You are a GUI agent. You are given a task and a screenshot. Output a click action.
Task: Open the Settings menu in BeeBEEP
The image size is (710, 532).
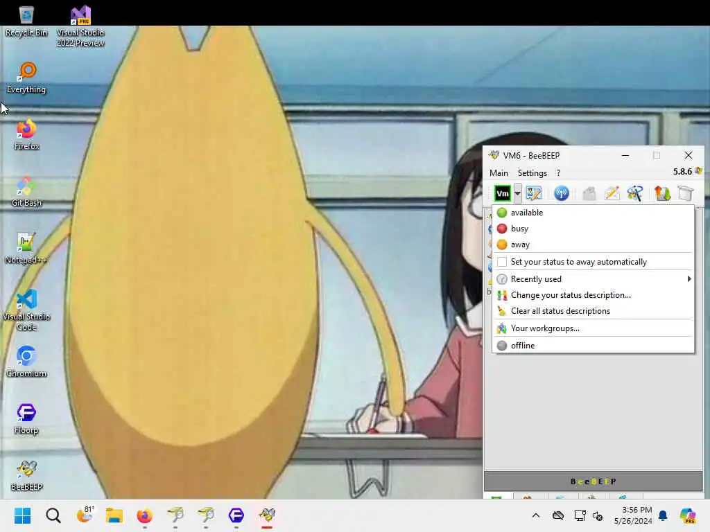tap(532, 172)
